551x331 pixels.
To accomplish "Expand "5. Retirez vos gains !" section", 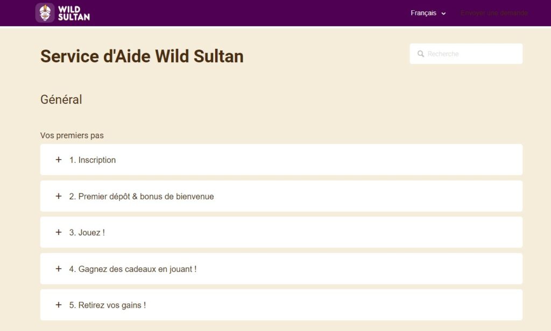I will pos(112,305).
